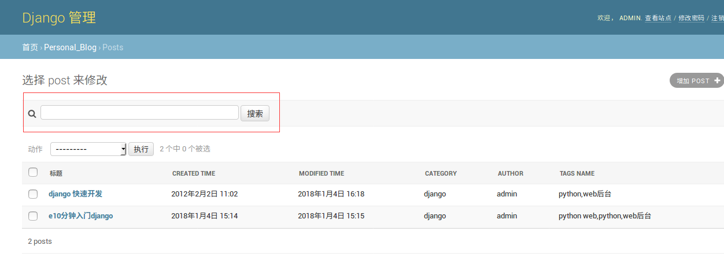Click the Django 管理 site title
Viewport: 724px width, 260px height.
pos(59,18)
